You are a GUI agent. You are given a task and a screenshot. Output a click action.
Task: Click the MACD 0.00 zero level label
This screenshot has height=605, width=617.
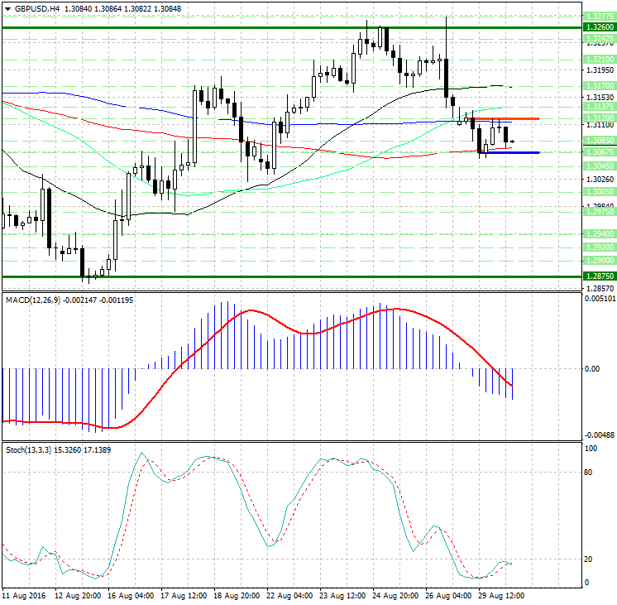(x=591, y=368)
